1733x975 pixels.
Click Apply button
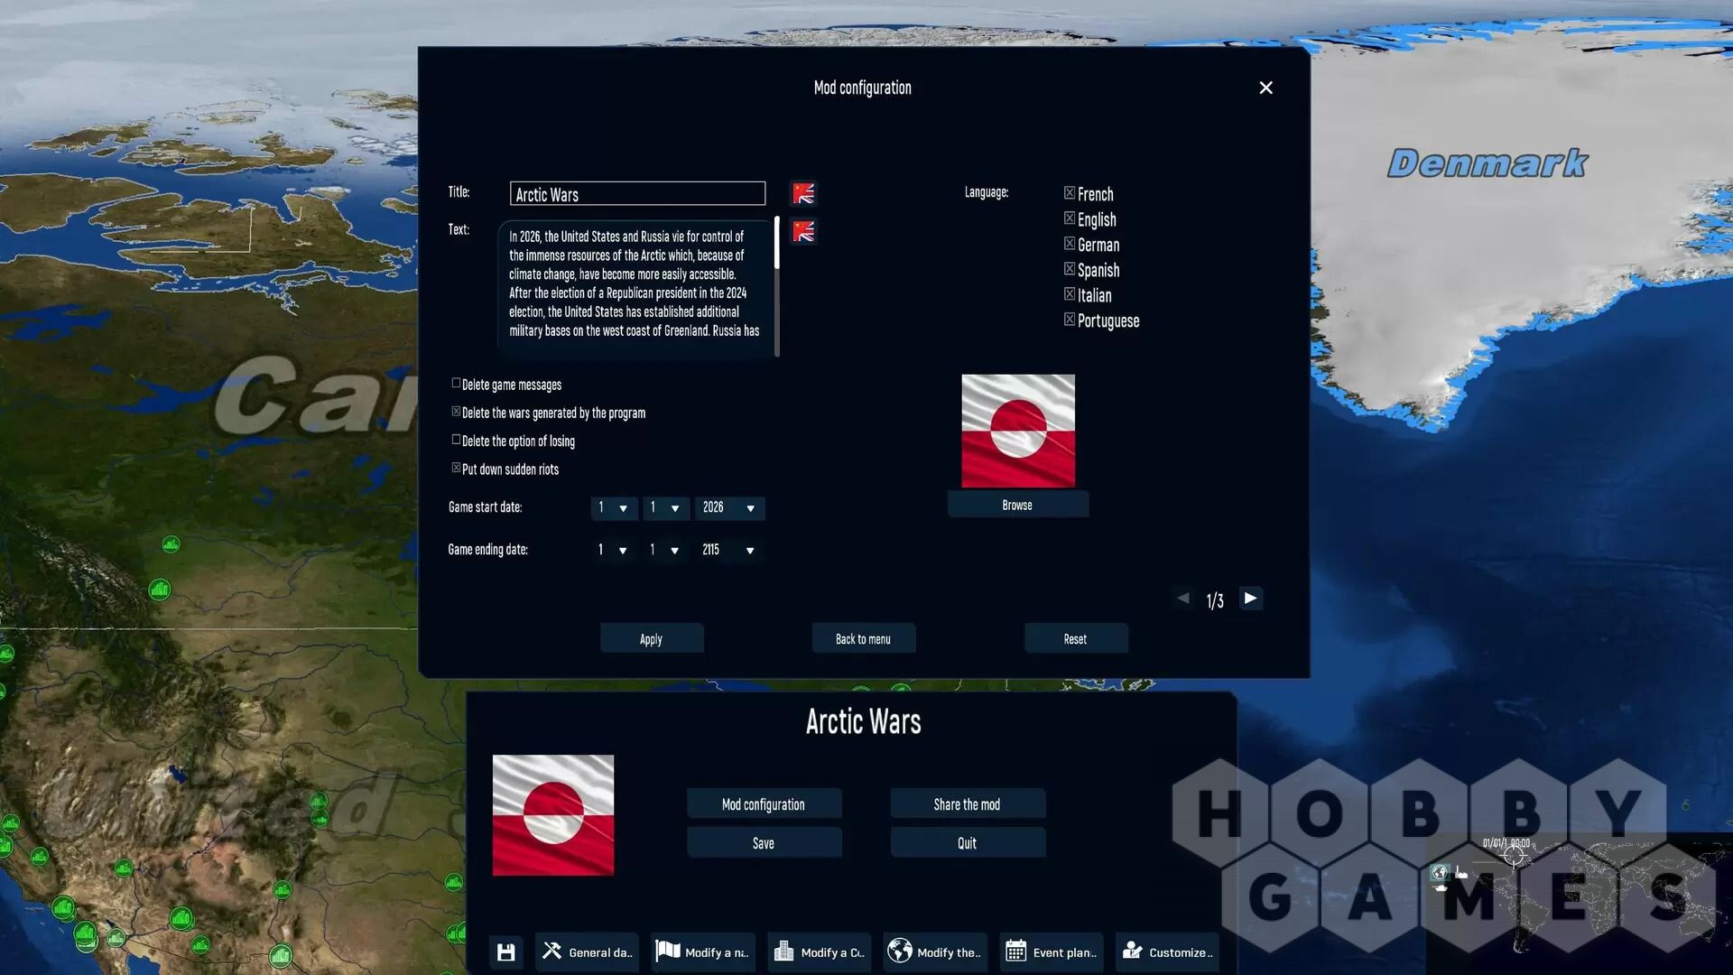[x=652, y=638]
